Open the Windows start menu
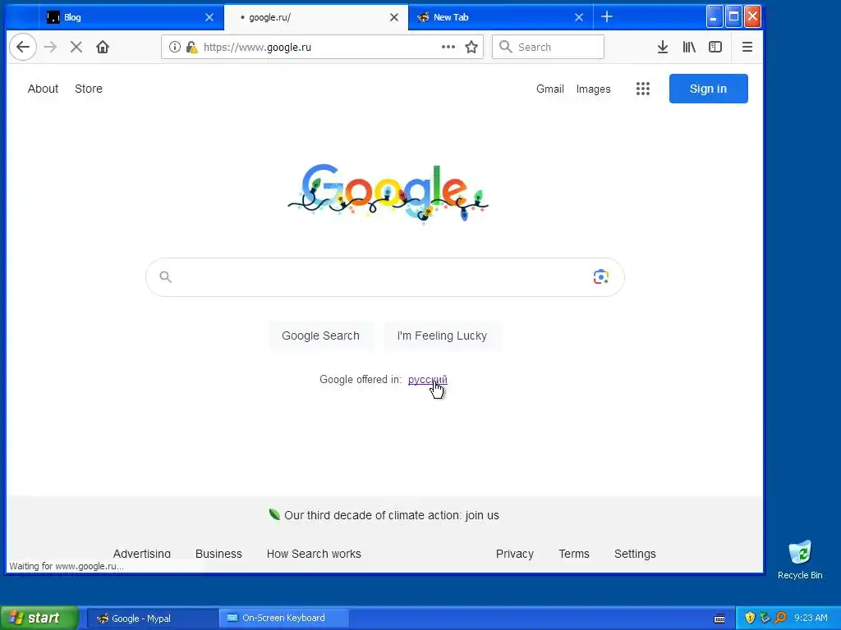Screen dimensions: 841x630 (x=39, y=618)
